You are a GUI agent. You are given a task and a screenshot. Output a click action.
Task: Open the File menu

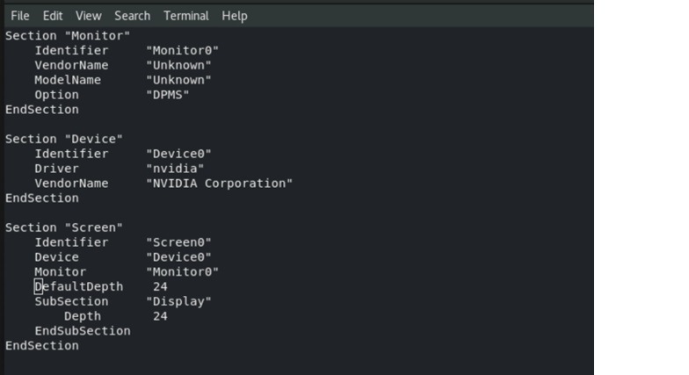click(19, 16)
